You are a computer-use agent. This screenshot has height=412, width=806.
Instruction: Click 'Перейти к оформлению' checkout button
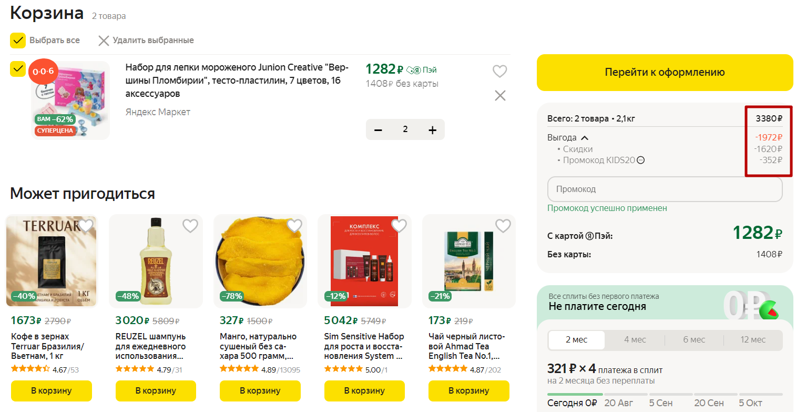[x=665, y=73]
